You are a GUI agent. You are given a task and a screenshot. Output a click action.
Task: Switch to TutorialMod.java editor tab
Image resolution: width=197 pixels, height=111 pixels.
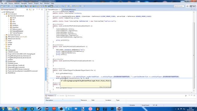click(x=53, y=10)
